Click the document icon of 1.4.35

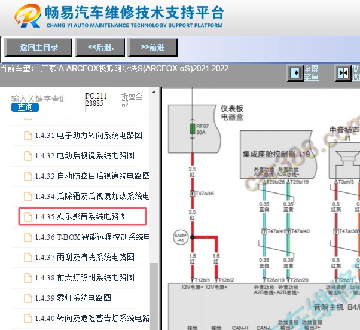[28, 216]
